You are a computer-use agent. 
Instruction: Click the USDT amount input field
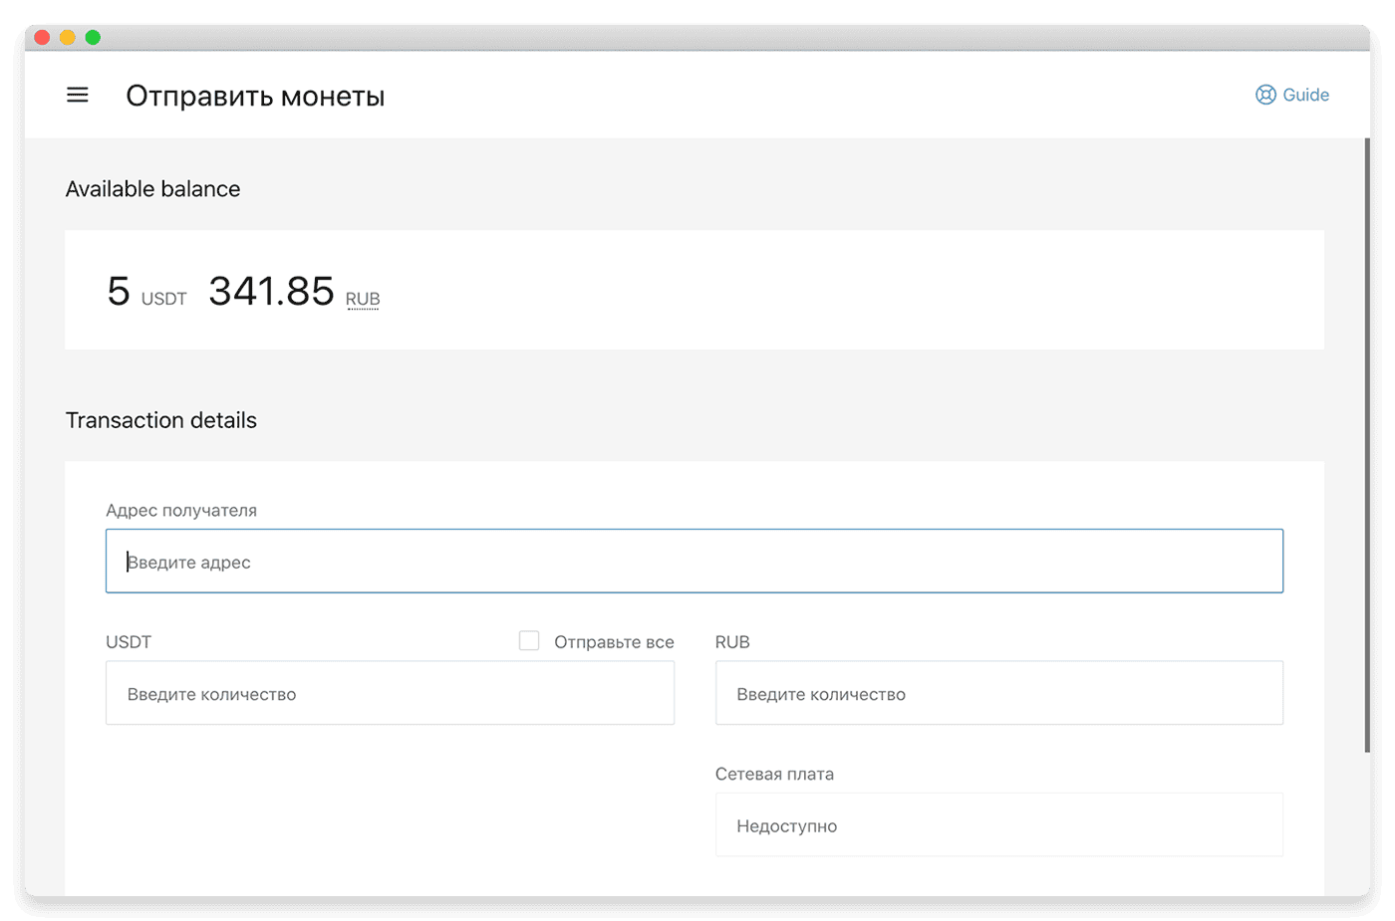390,693
